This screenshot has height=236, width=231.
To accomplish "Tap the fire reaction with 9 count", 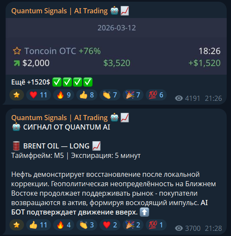I will [63, 95].
